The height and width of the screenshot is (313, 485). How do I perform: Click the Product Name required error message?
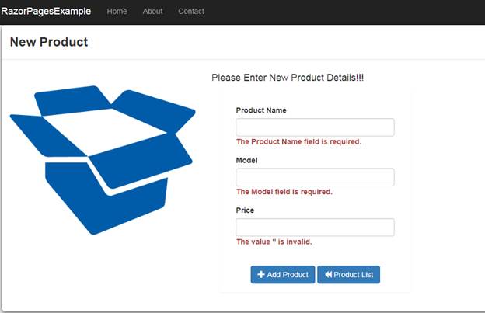tap(298, 142)
